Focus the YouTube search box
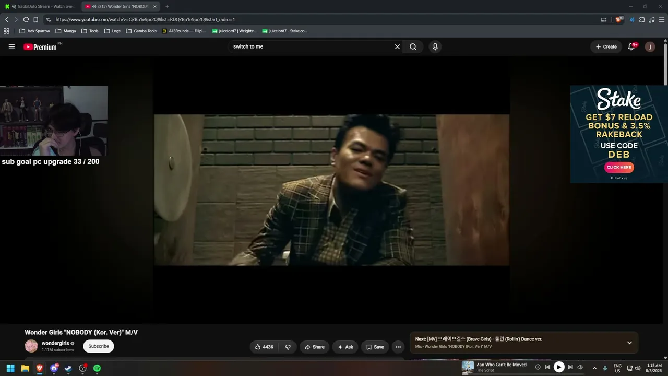668x376 pixels. point(311,46)
